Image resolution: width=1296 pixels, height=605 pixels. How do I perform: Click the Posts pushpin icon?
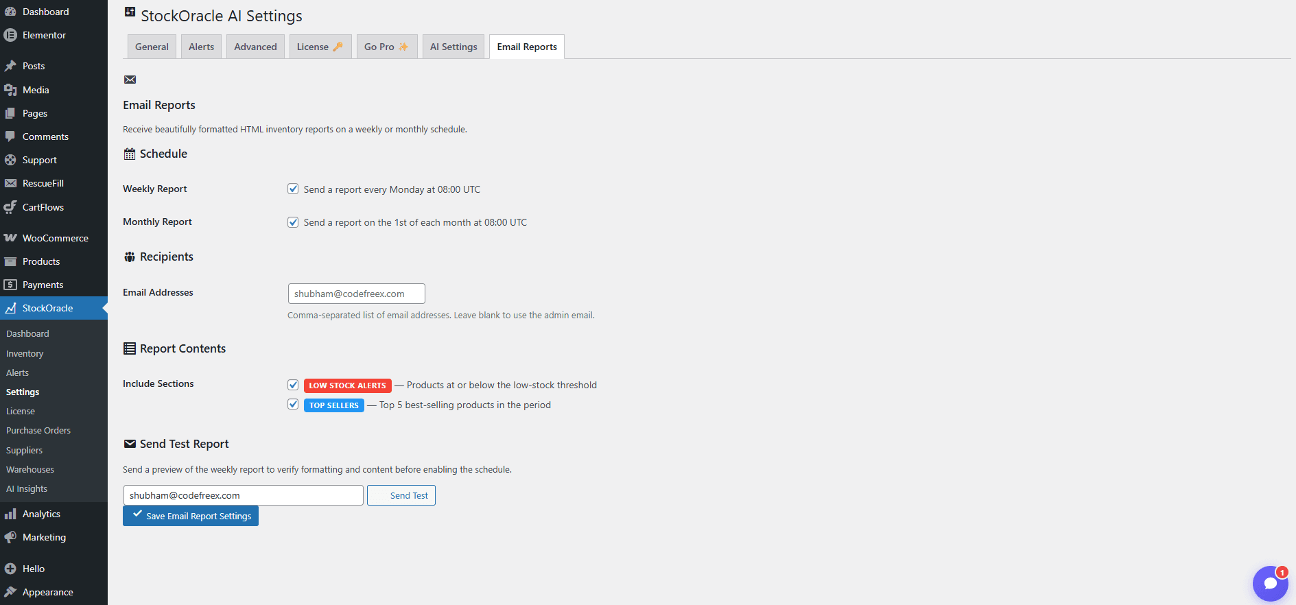[x=10, y=66]
